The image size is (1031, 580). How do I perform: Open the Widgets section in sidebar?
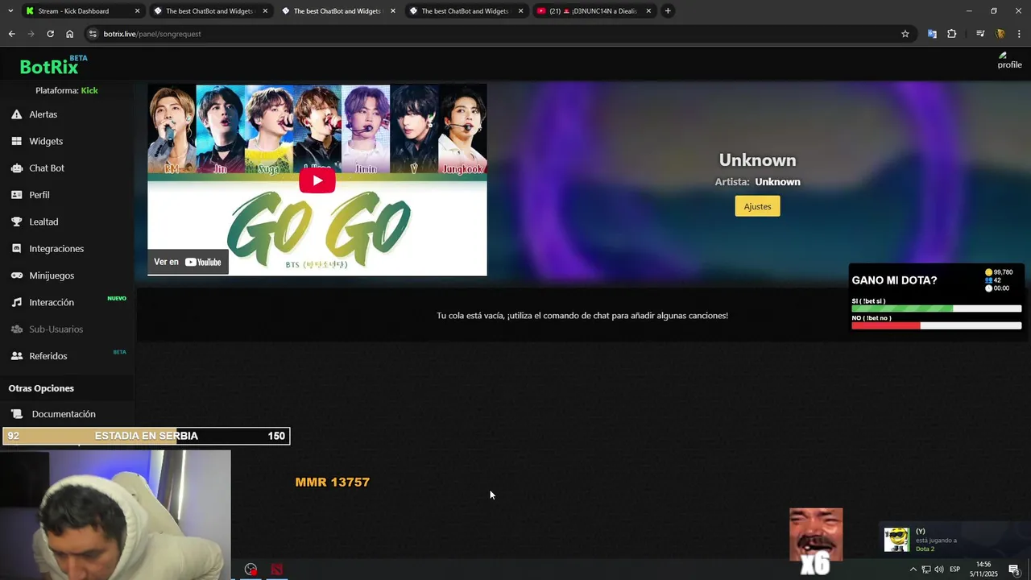pos(46,141)
